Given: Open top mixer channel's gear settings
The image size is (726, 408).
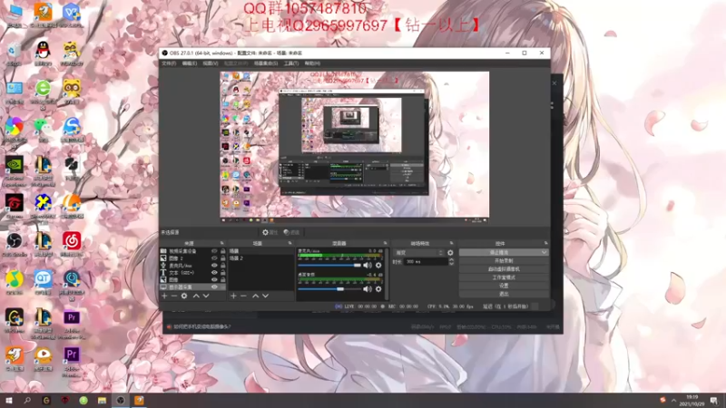Looking at the screenshot, I should pos(378,265).
